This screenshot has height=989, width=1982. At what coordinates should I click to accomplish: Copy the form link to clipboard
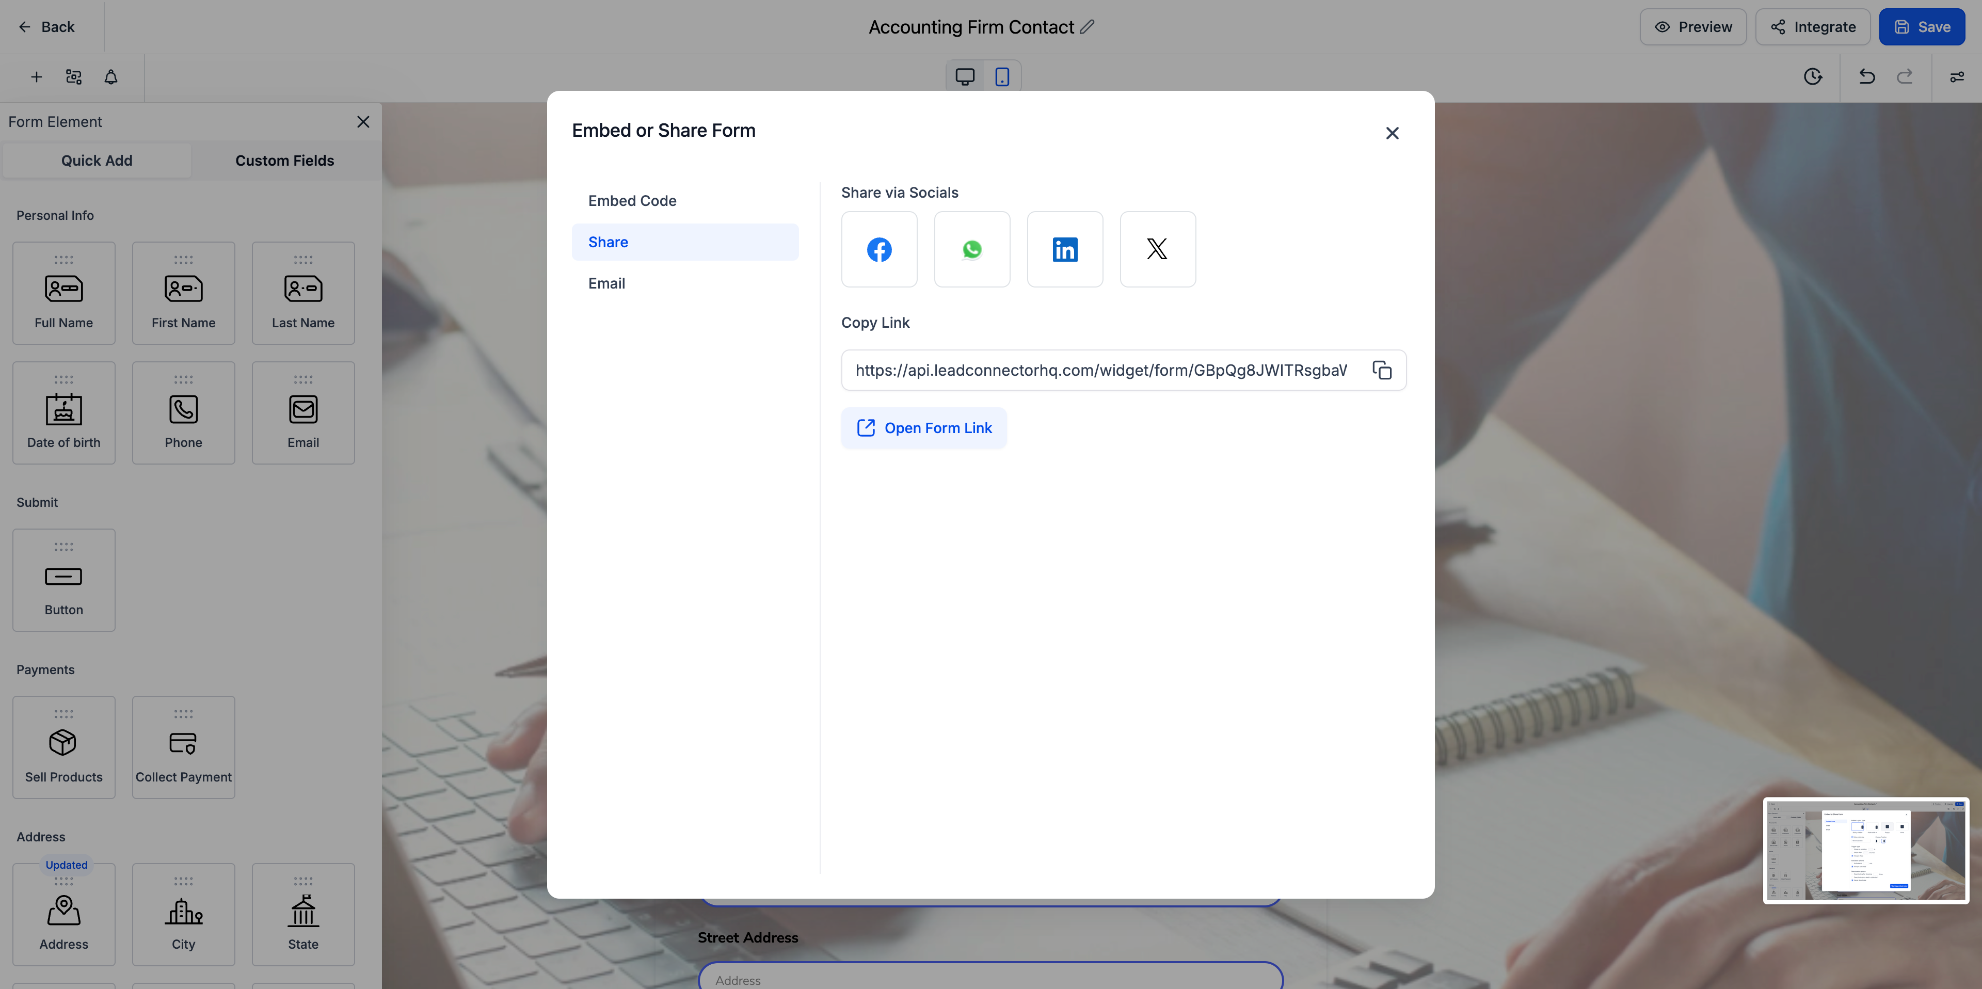pos(1382,370)
